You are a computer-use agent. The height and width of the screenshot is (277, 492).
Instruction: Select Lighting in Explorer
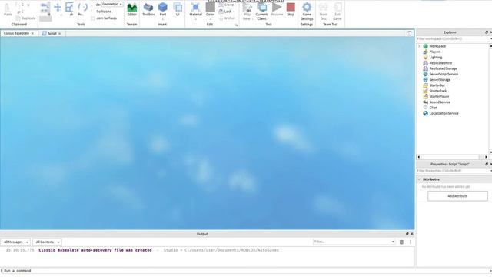tap(436, 58)
